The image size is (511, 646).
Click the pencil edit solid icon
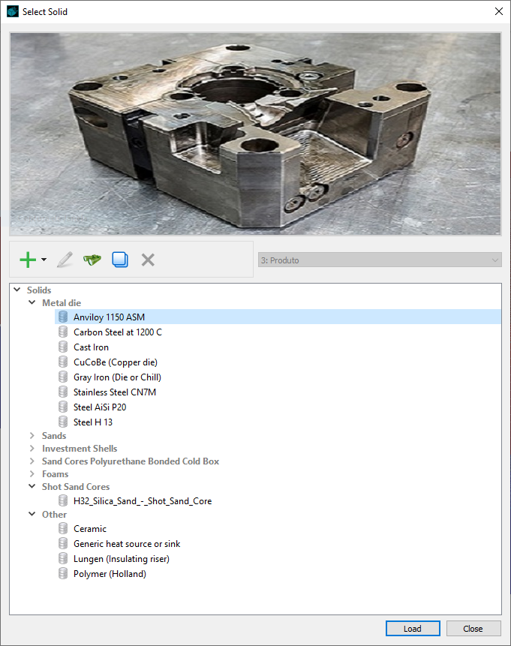click(65, 260)
